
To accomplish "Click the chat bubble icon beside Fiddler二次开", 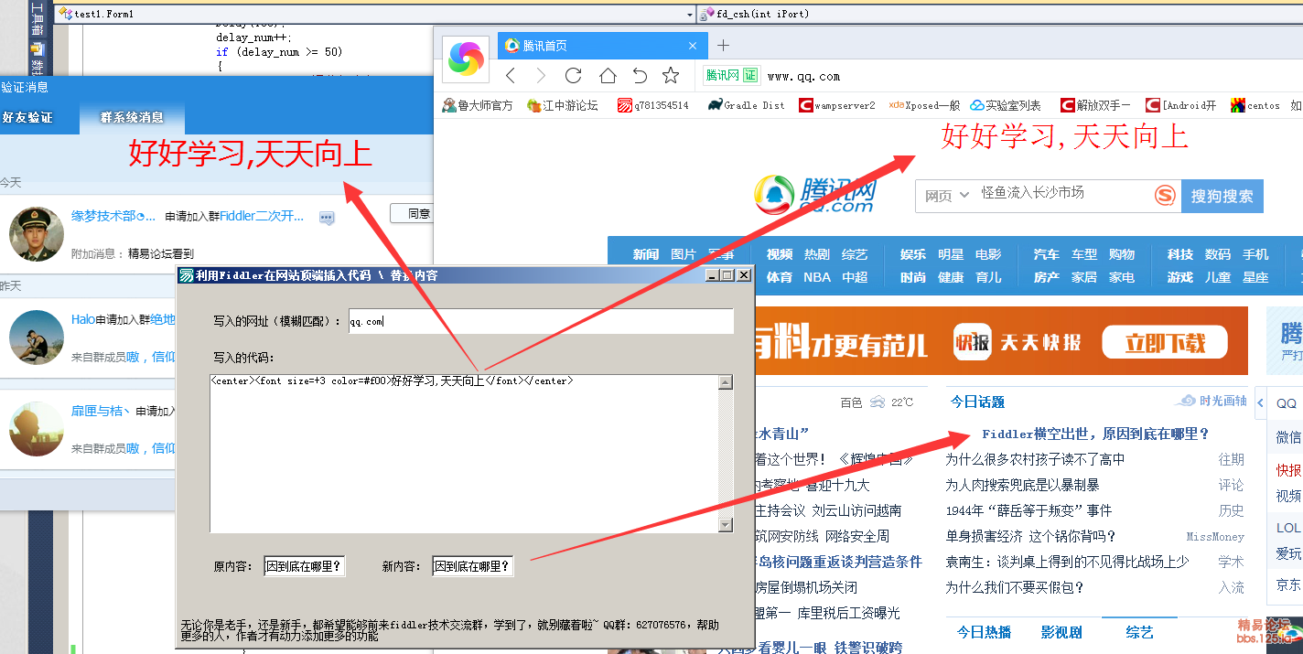I will (x=327, y=218).
